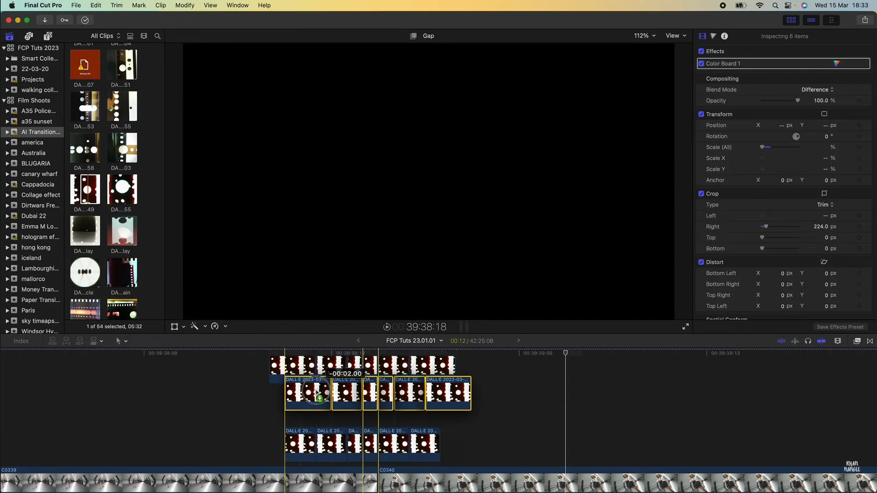Image resolution: width=877 pixels, height=493 pixels.
Task: Open the Titles and Generators sidebar icon
Action: [x=48, y=36]
